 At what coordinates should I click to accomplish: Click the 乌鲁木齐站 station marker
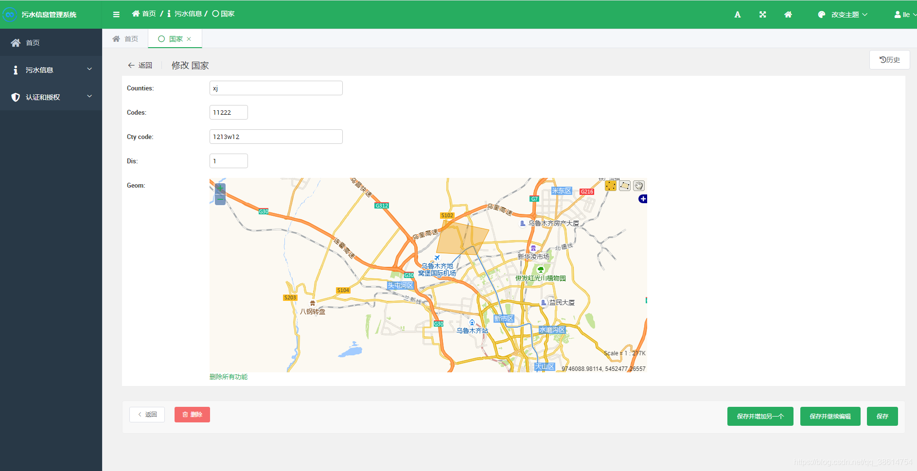coord(472,323)
